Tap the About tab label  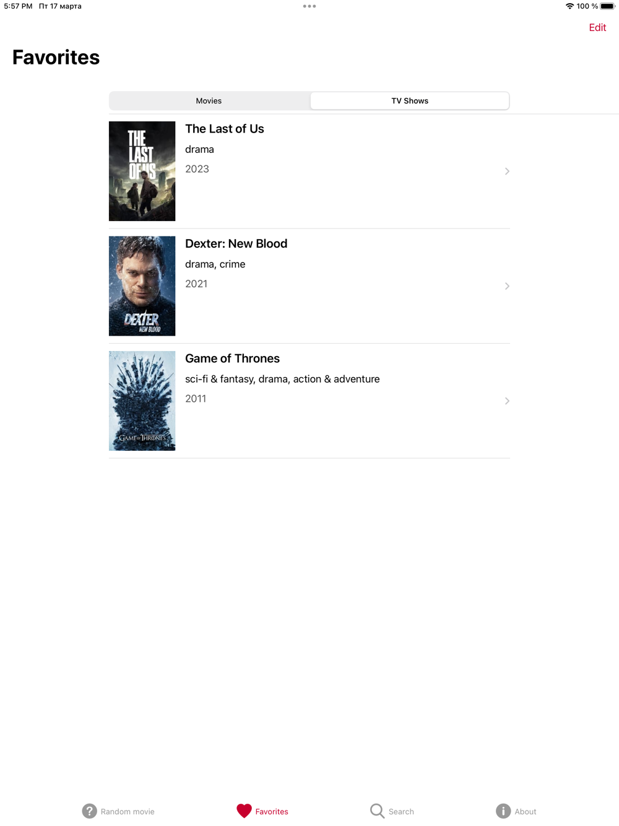(x=526, y=812)
